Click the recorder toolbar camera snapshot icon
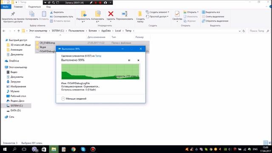This screenshot has height=153, width=272. [105, 3]
